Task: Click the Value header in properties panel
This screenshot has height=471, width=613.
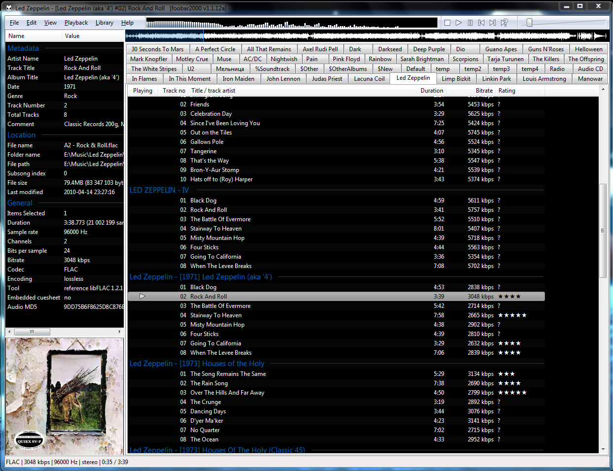Action: [x=93, y=36]
